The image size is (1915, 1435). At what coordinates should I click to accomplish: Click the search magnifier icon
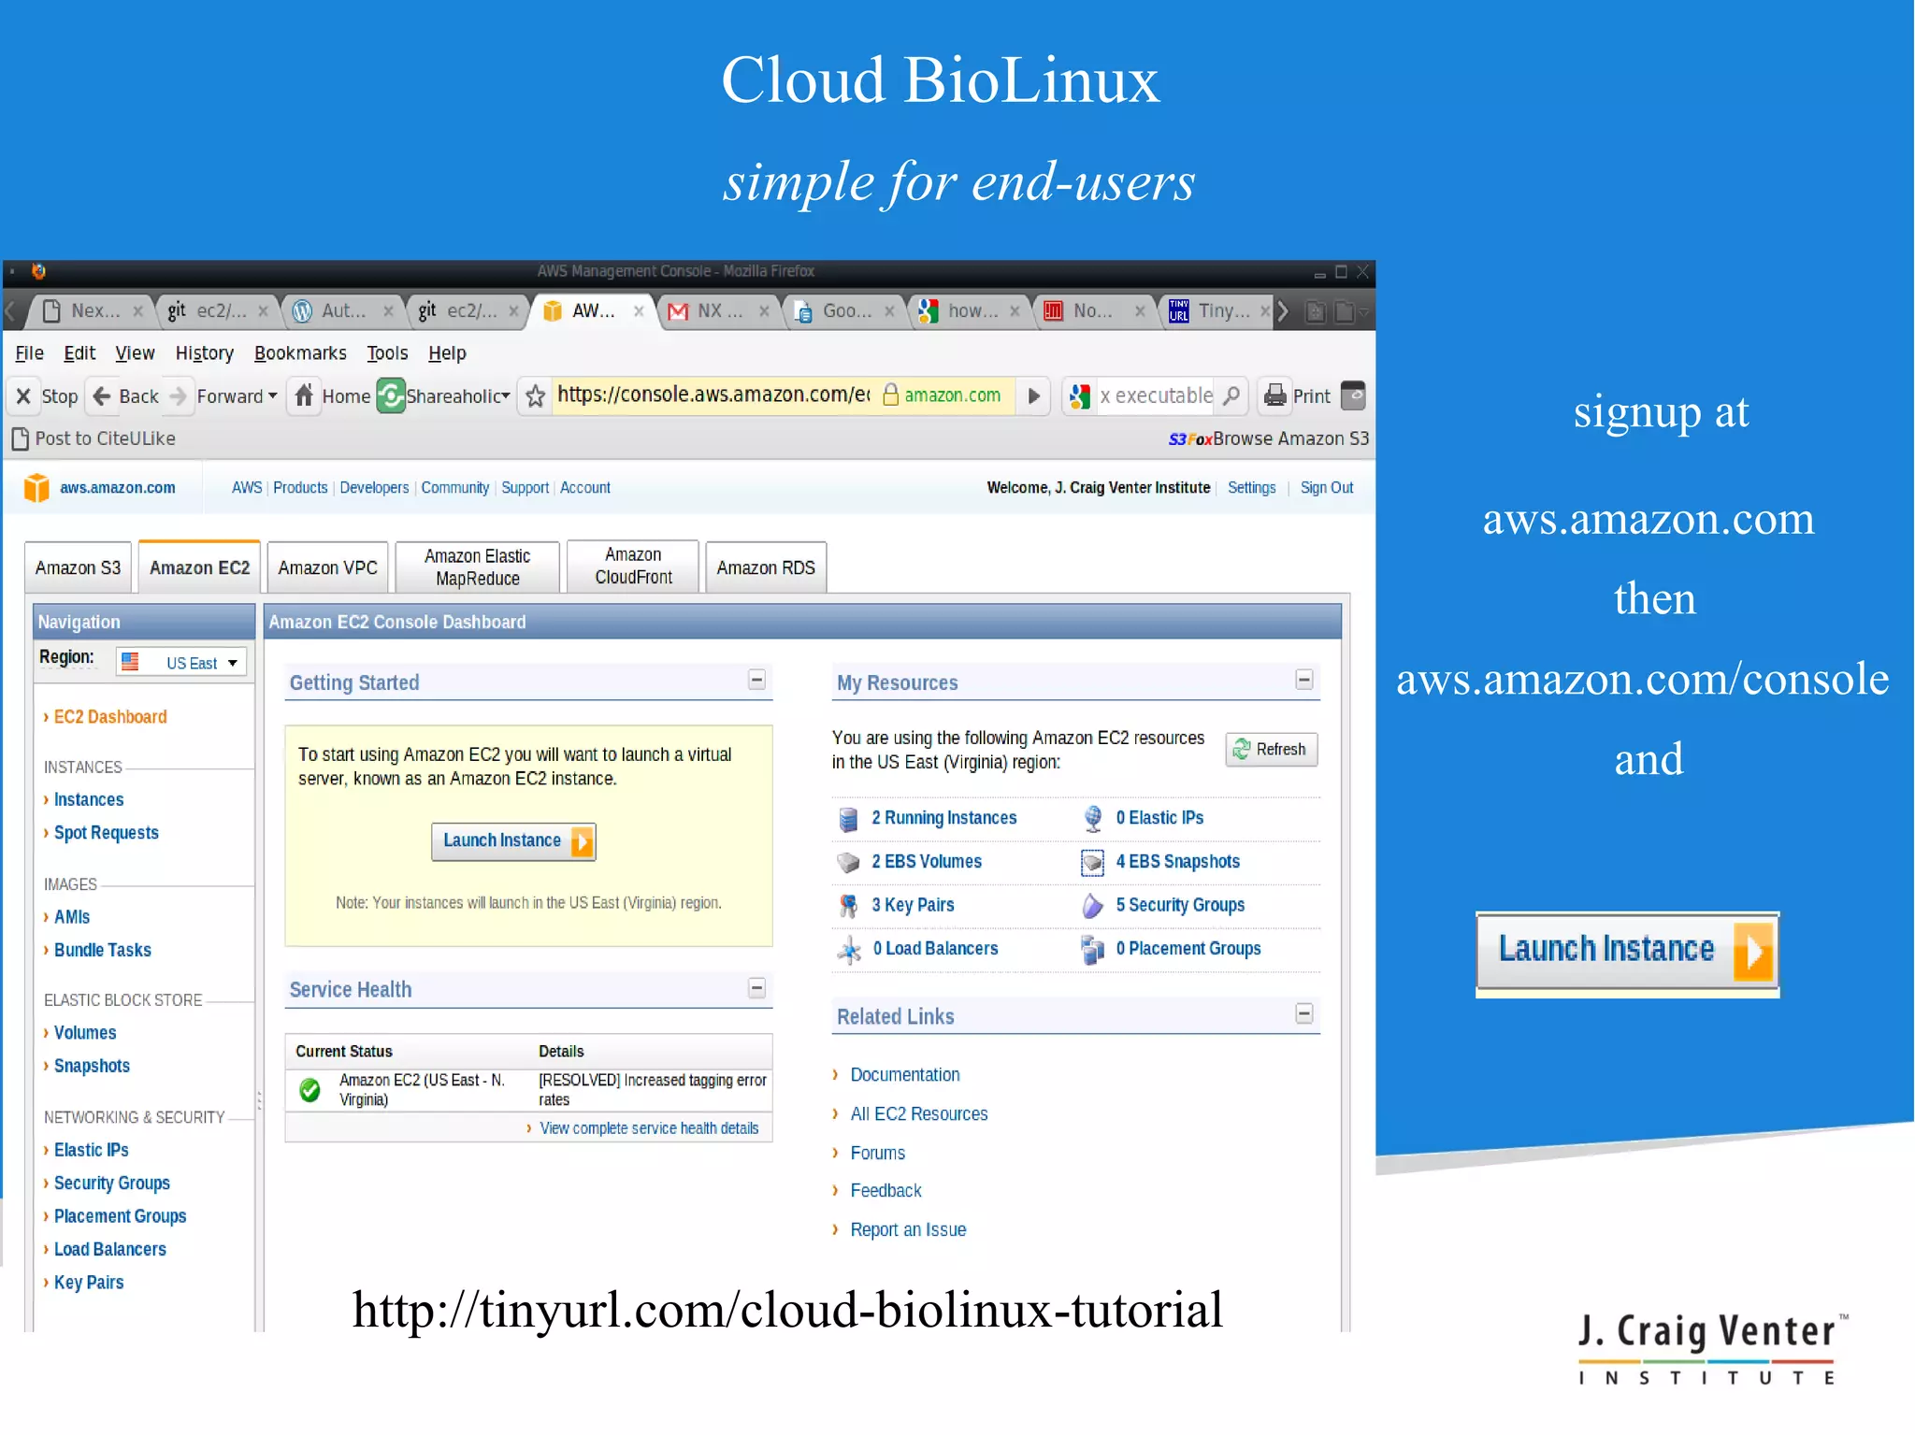(1231, 396)
